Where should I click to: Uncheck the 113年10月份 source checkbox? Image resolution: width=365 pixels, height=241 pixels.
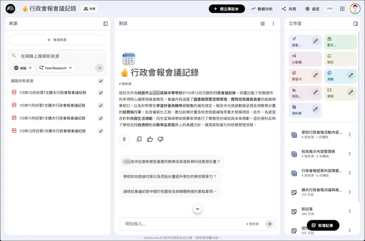pyautogui.click(x=101, y=93)
